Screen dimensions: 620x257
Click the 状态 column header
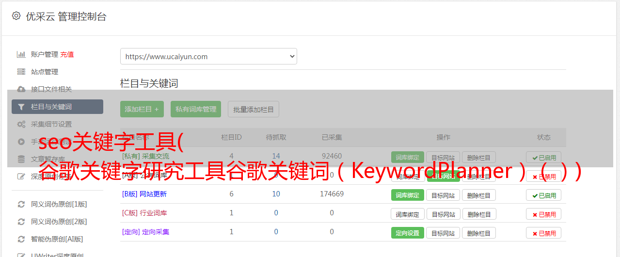(x=543, y=137)
